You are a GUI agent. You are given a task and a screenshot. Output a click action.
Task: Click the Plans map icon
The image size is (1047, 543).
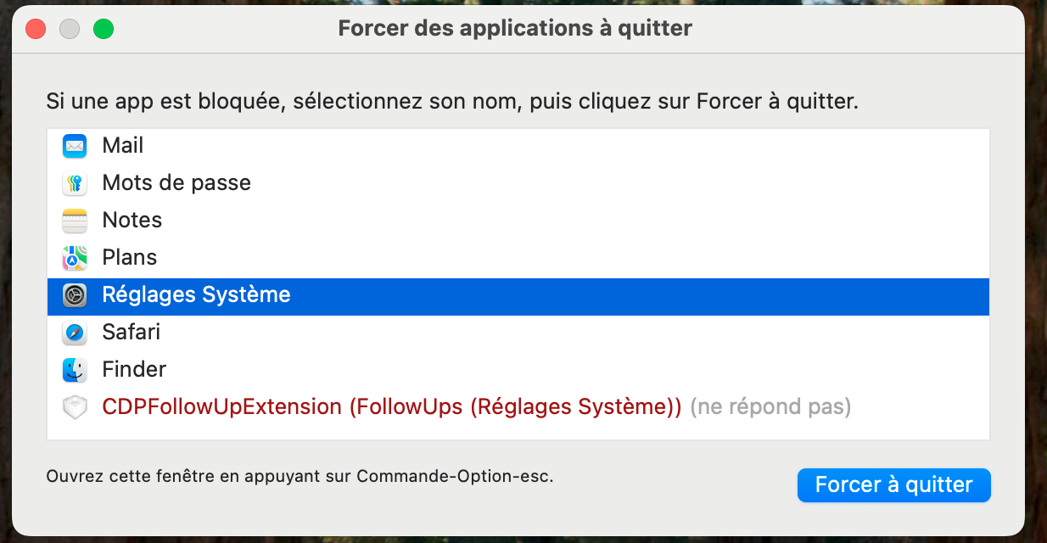click(x=75, y=258)
